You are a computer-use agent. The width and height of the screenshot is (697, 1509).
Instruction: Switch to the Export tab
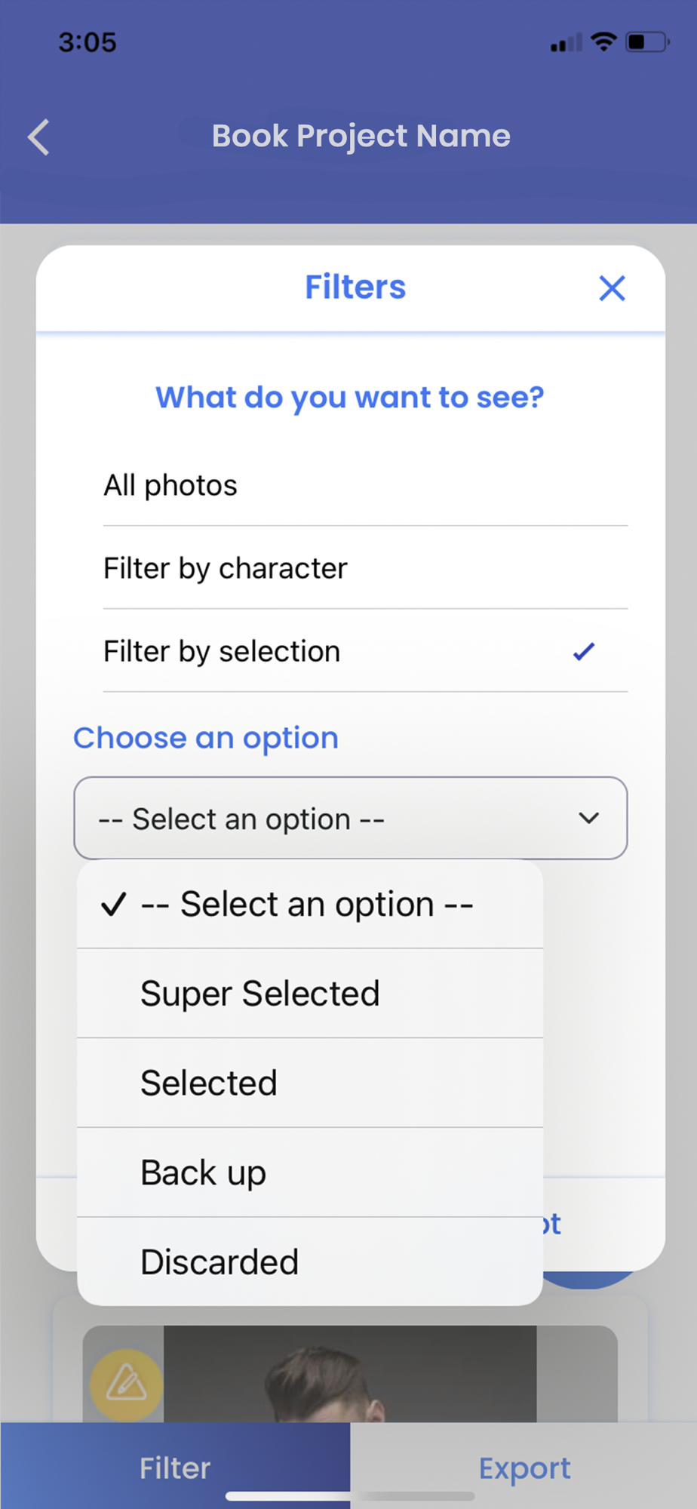pos(524,1468)
